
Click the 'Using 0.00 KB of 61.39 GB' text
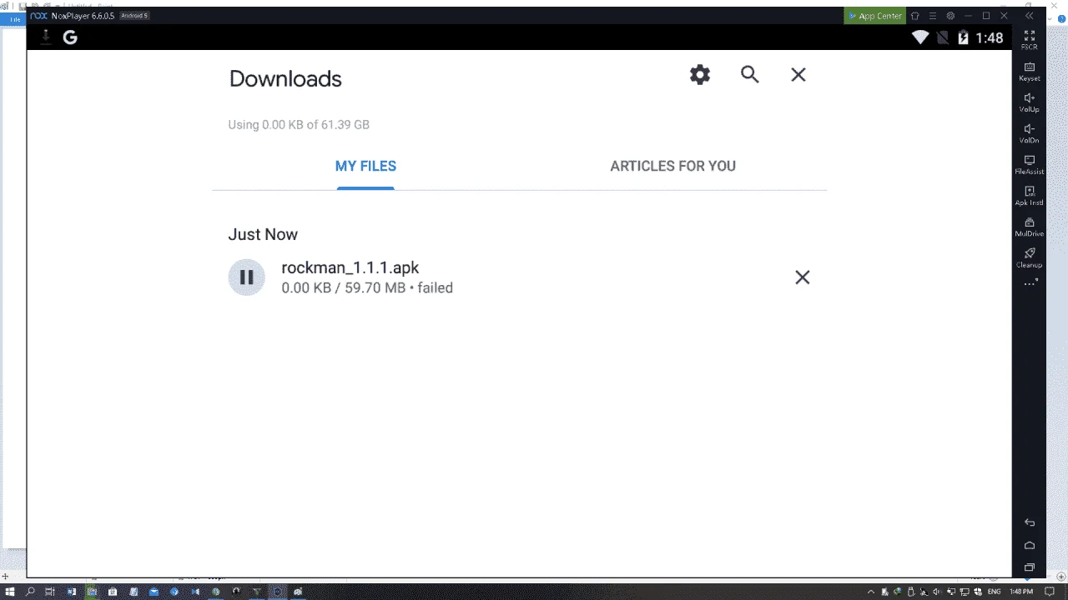point(299,125)
